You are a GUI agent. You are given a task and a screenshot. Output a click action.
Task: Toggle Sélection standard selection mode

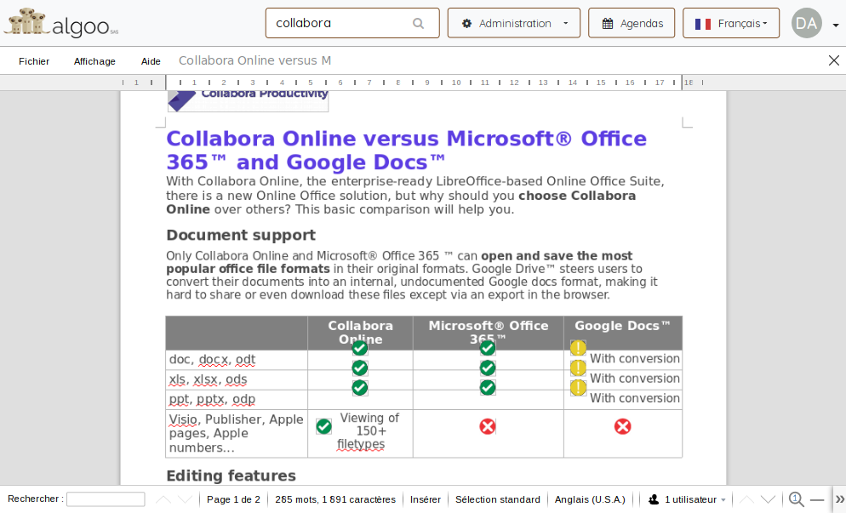[x=497, y=499]
